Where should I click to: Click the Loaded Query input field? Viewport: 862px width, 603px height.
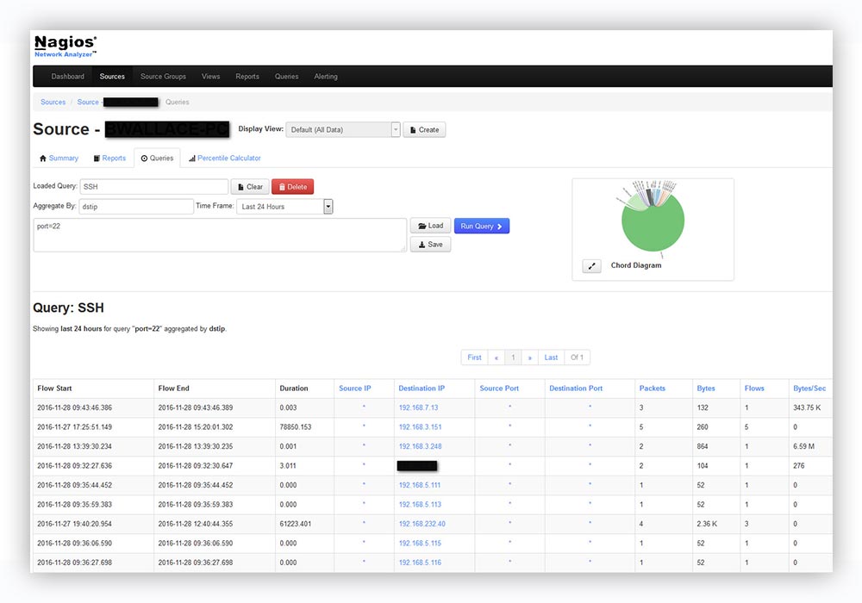click(154, 187)
